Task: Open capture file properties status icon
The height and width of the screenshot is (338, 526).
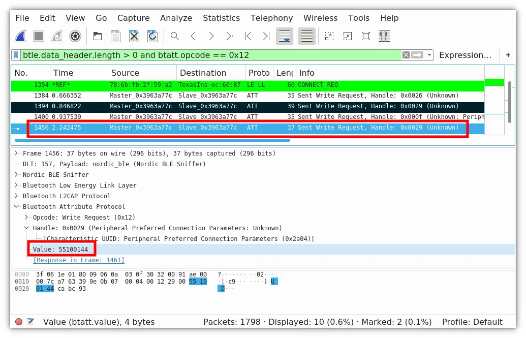Action: pos(30,322)
